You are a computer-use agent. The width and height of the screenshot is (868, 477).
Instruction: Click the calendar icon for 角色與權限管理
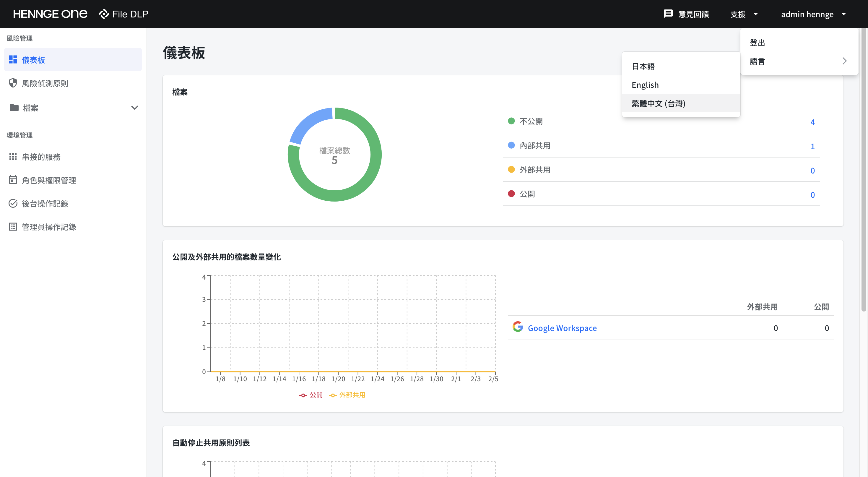coord(13,180)
